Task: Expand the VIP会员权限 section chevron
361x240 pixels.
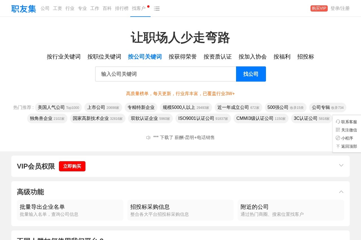Action: [341, 165]
